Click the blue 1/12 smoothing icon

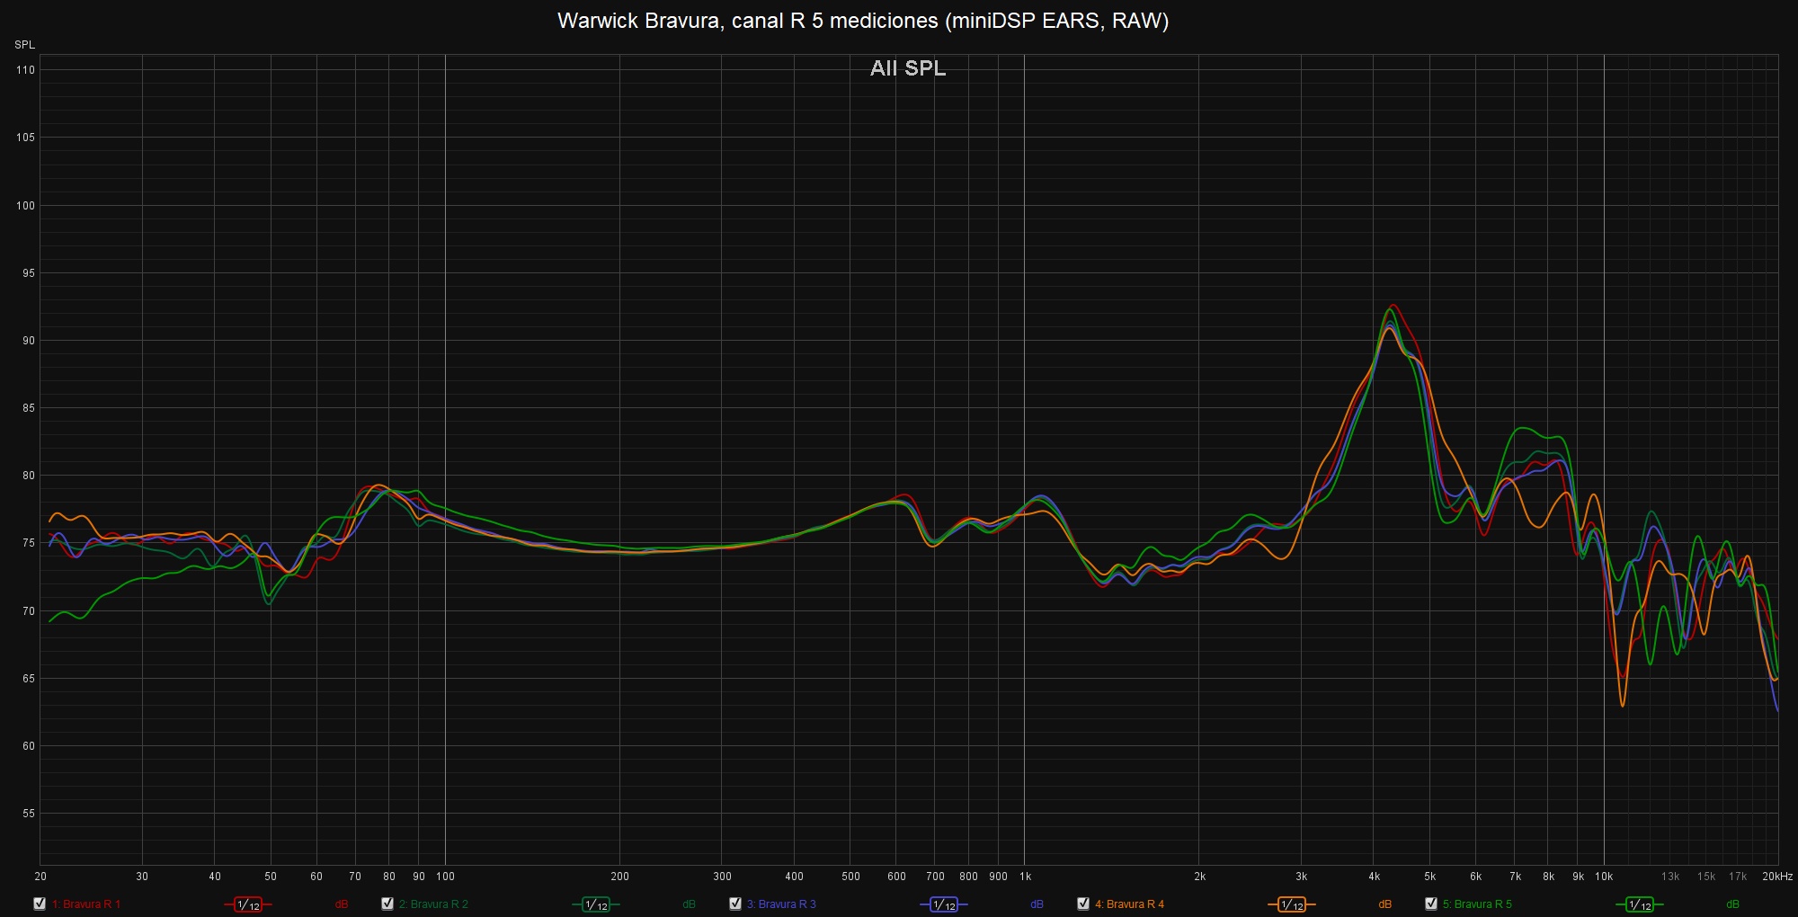pos(944,904)
